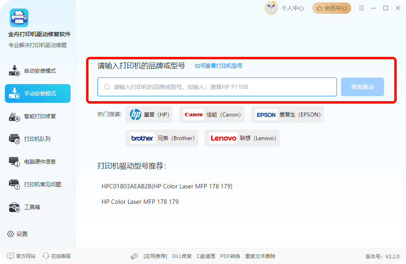This screenshot has height=264, width=406.
Task: Click the panda avatar for 个人中心
Action: click(x=271, y=8)
